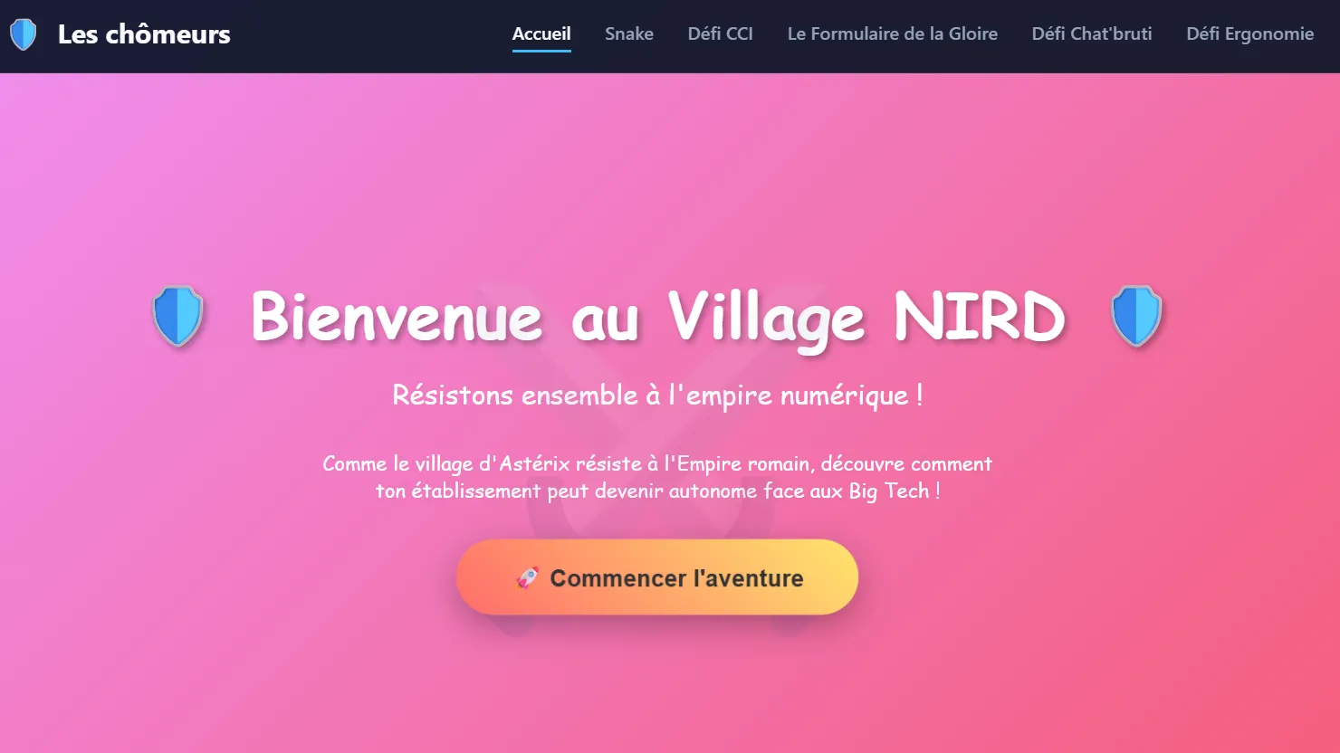Click the shield icon right of the heading

point(1135,319)
